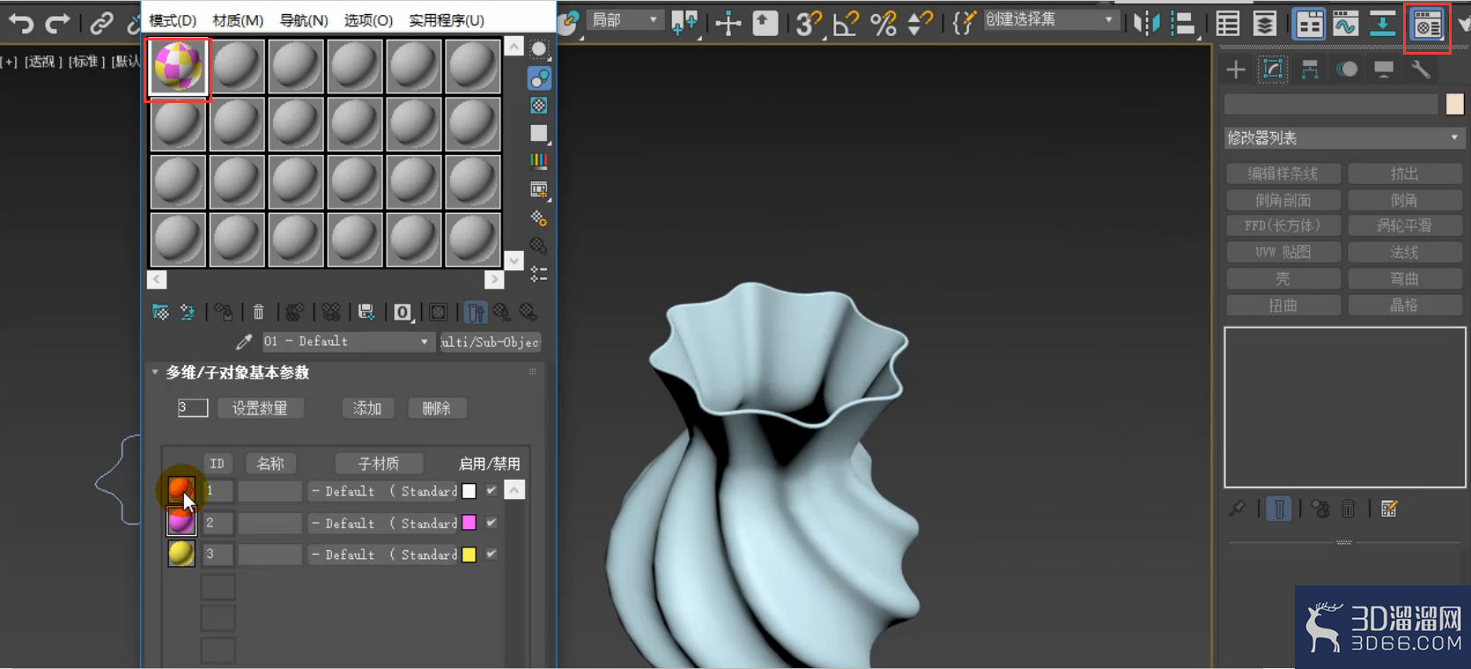Image resolution: width=1471 pixels, height=669 pixels.
Task: Open the 模式(D) menu
Action: (x=173, y=19)
